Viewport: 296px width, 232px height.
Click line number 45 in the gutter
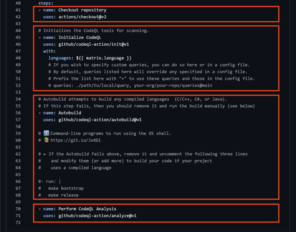[18, 37]
